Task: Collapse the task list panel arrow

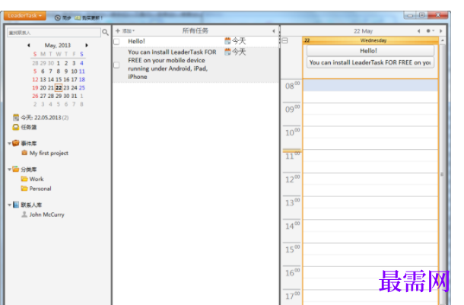Action: (x=273, y=31)
